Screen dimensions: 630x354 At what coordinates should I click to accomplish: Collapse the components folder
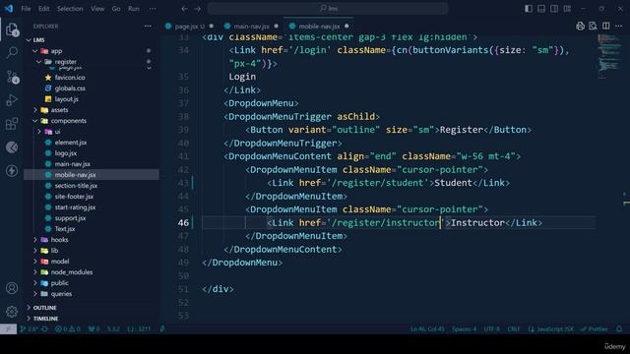(x=35, y=121)
